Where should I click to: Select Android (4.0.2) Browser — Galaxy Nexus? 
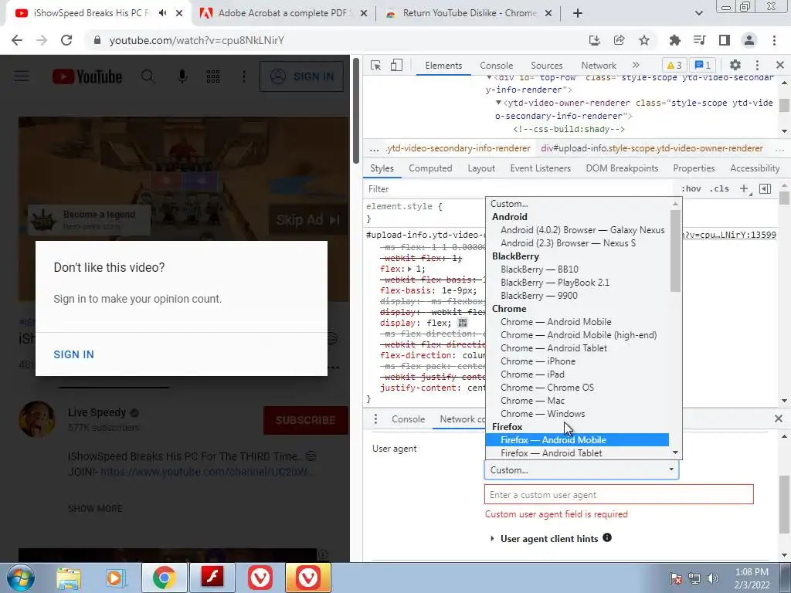(x=577, y=230)
